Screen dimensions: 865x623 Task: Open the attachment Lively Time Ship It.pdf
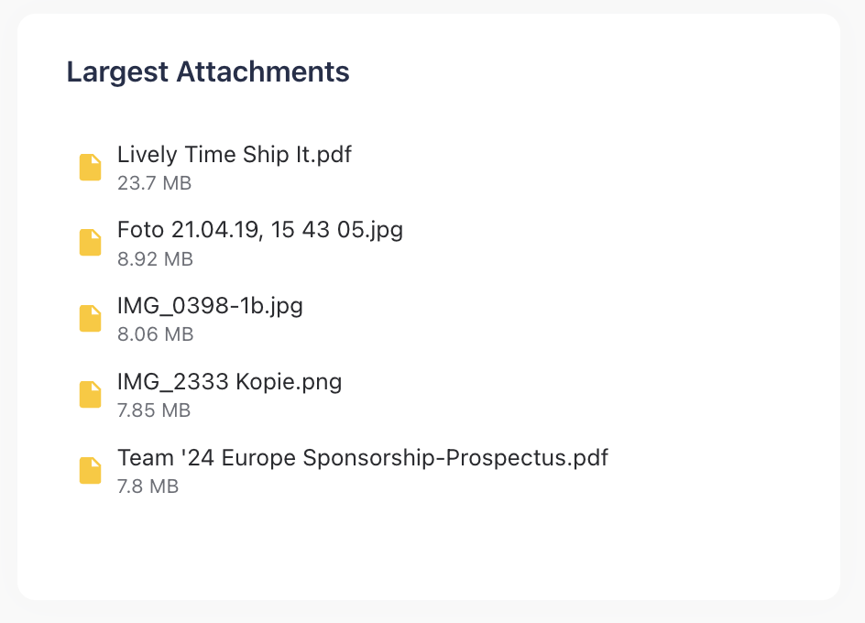point(234,154)
